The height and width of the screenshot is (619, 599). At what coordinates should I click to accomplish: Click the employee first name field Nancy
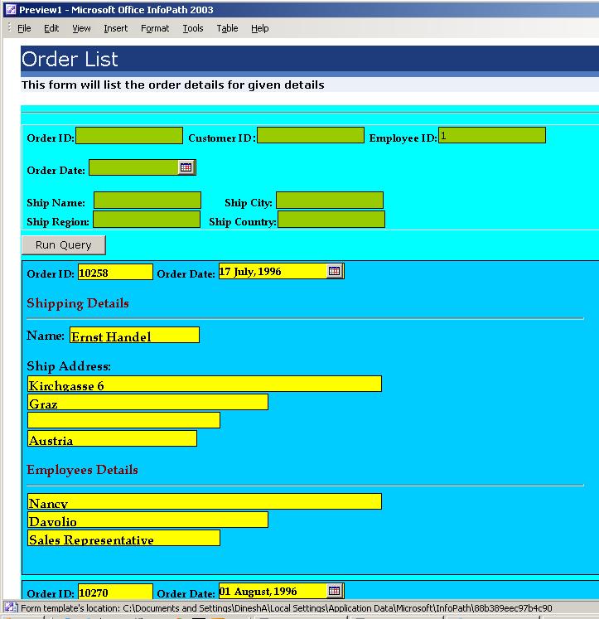205,501
